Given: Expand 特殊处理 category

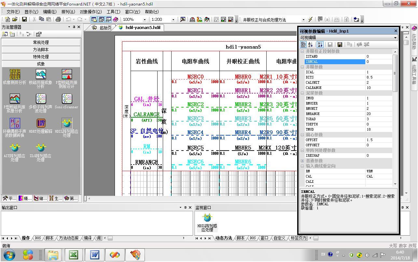Looking at the screenshot, I should click(41, 57).
